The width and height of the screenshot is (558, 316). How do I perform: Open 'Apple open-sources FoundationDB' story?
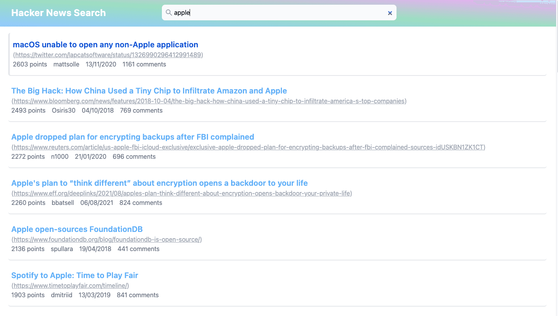[77, 229]
